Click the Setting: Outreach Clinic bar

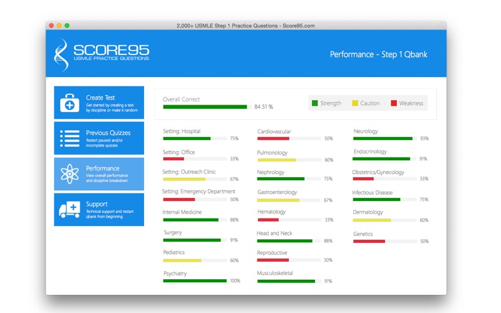coord(195,179)
